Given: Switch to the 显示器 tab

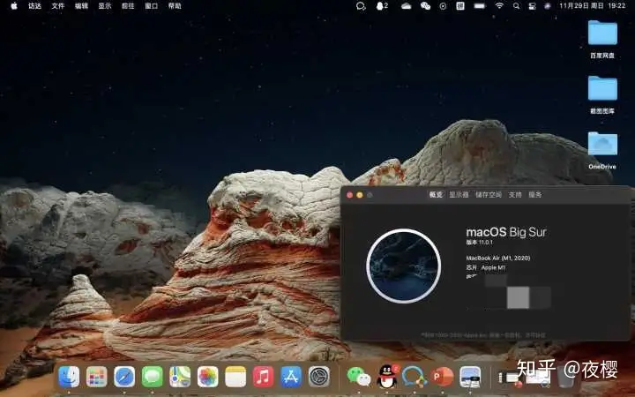Looking at the screenshot, I should click(x=459, y=195).
